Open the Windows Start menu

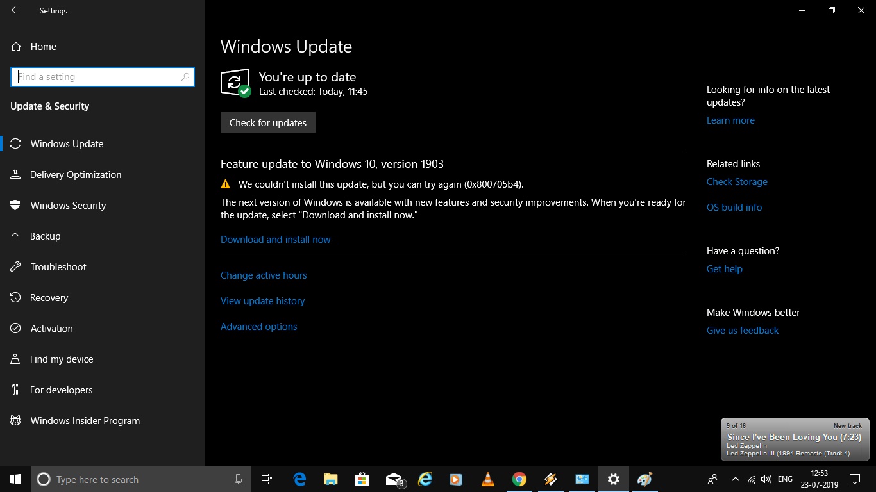[15, 479]
